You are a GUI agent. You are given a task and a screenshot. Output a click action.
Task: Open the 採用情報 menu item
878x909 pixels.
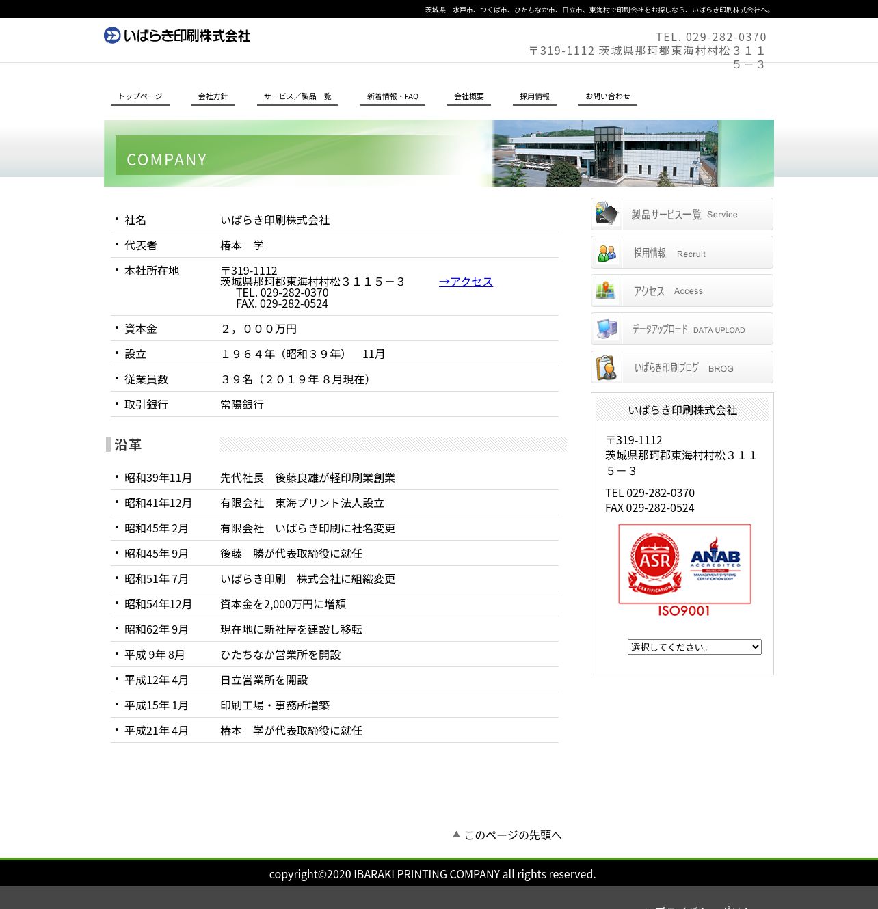(x=535, y=96)
